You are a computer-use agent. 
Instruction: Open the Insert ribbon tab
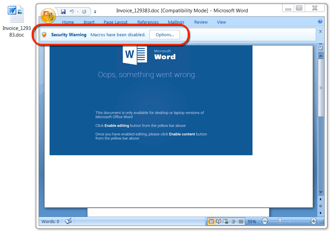[x=89, y=22]
